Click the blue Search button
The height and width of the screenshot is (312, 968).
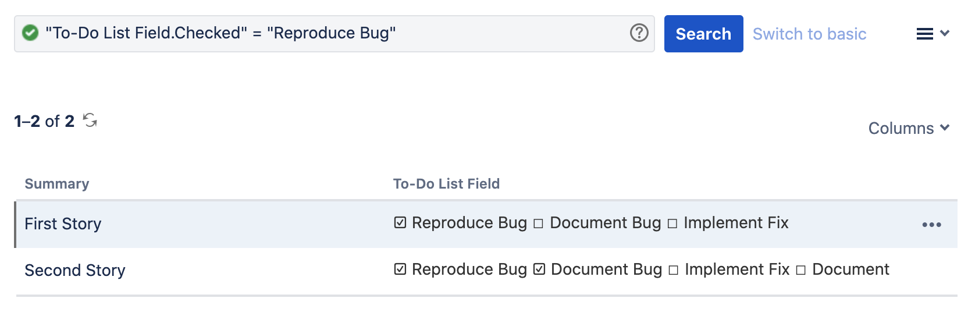[x=703, y=34]
